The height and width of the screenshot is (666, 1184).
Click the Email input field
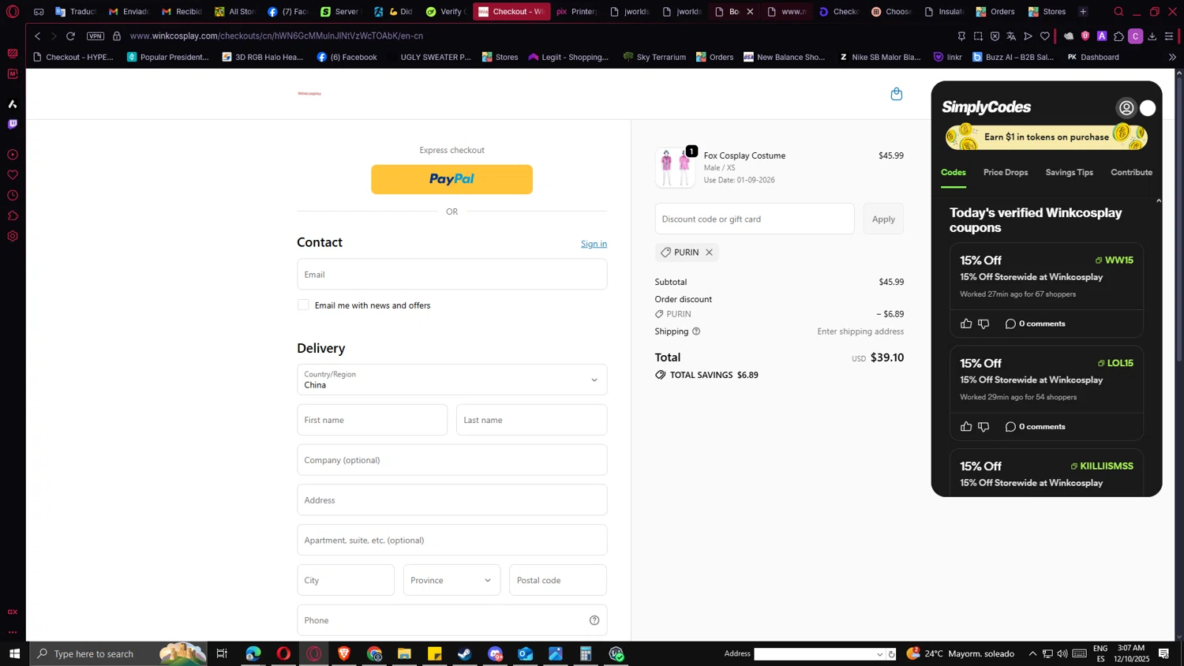click(x=452, y=275)
